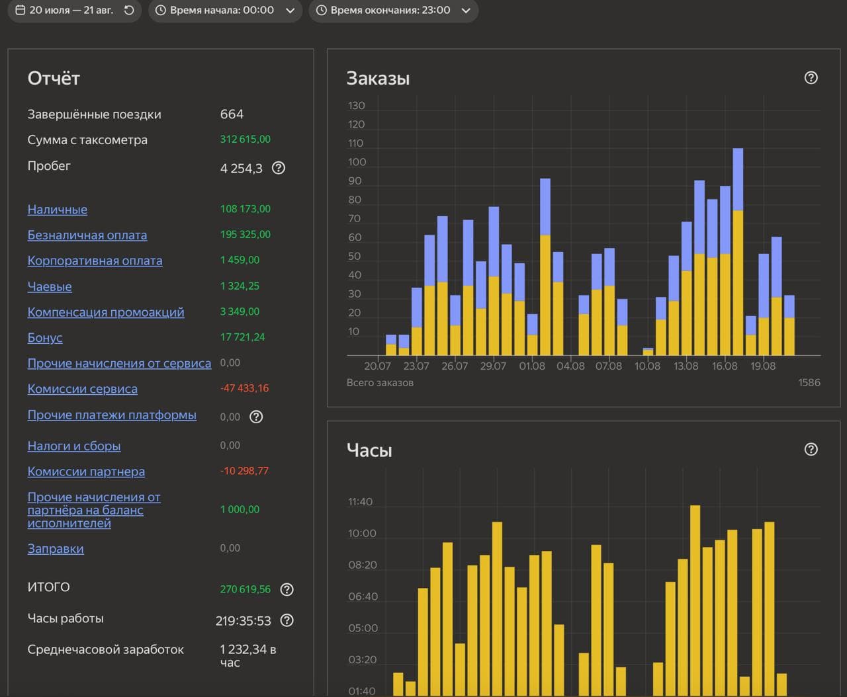Screen dimensions: 847x697
Task: Click the 0,00 value in the Заправки row
Action: [230, 548]
